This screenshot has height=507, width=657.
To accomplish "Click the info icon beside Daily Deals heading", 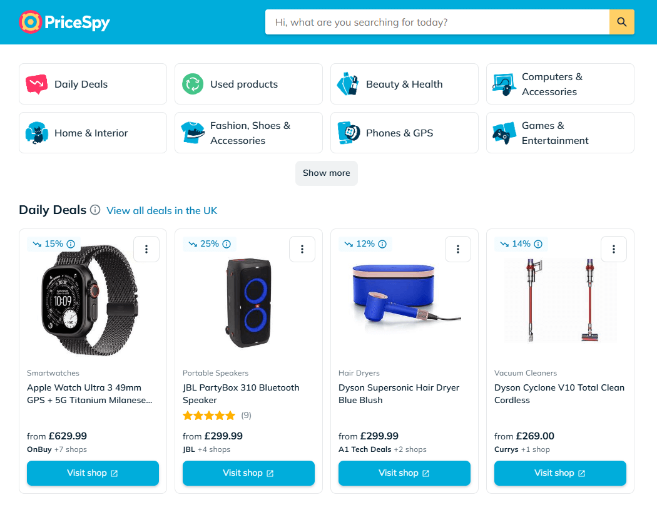I will point(94,210).
